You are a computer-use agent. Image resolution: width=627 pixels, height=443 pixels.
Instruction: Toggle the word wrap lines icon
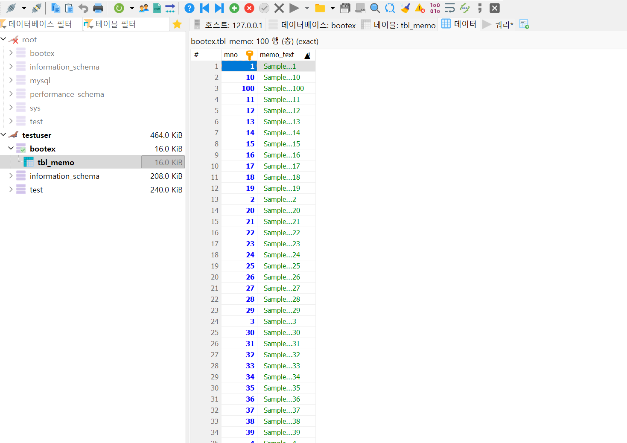[450, 8]
